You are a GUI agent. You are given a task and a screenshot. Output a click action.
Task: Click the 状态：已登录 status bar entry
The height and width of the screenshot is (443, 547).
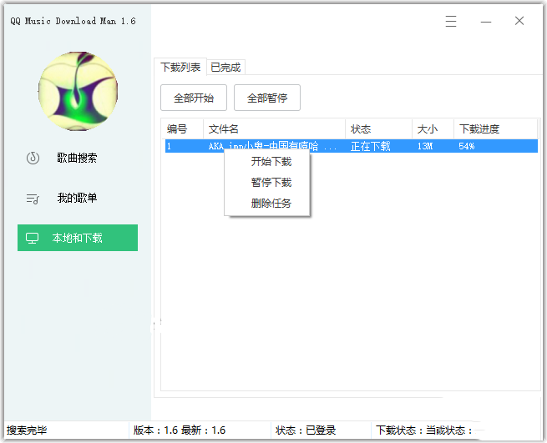(306, 430)
